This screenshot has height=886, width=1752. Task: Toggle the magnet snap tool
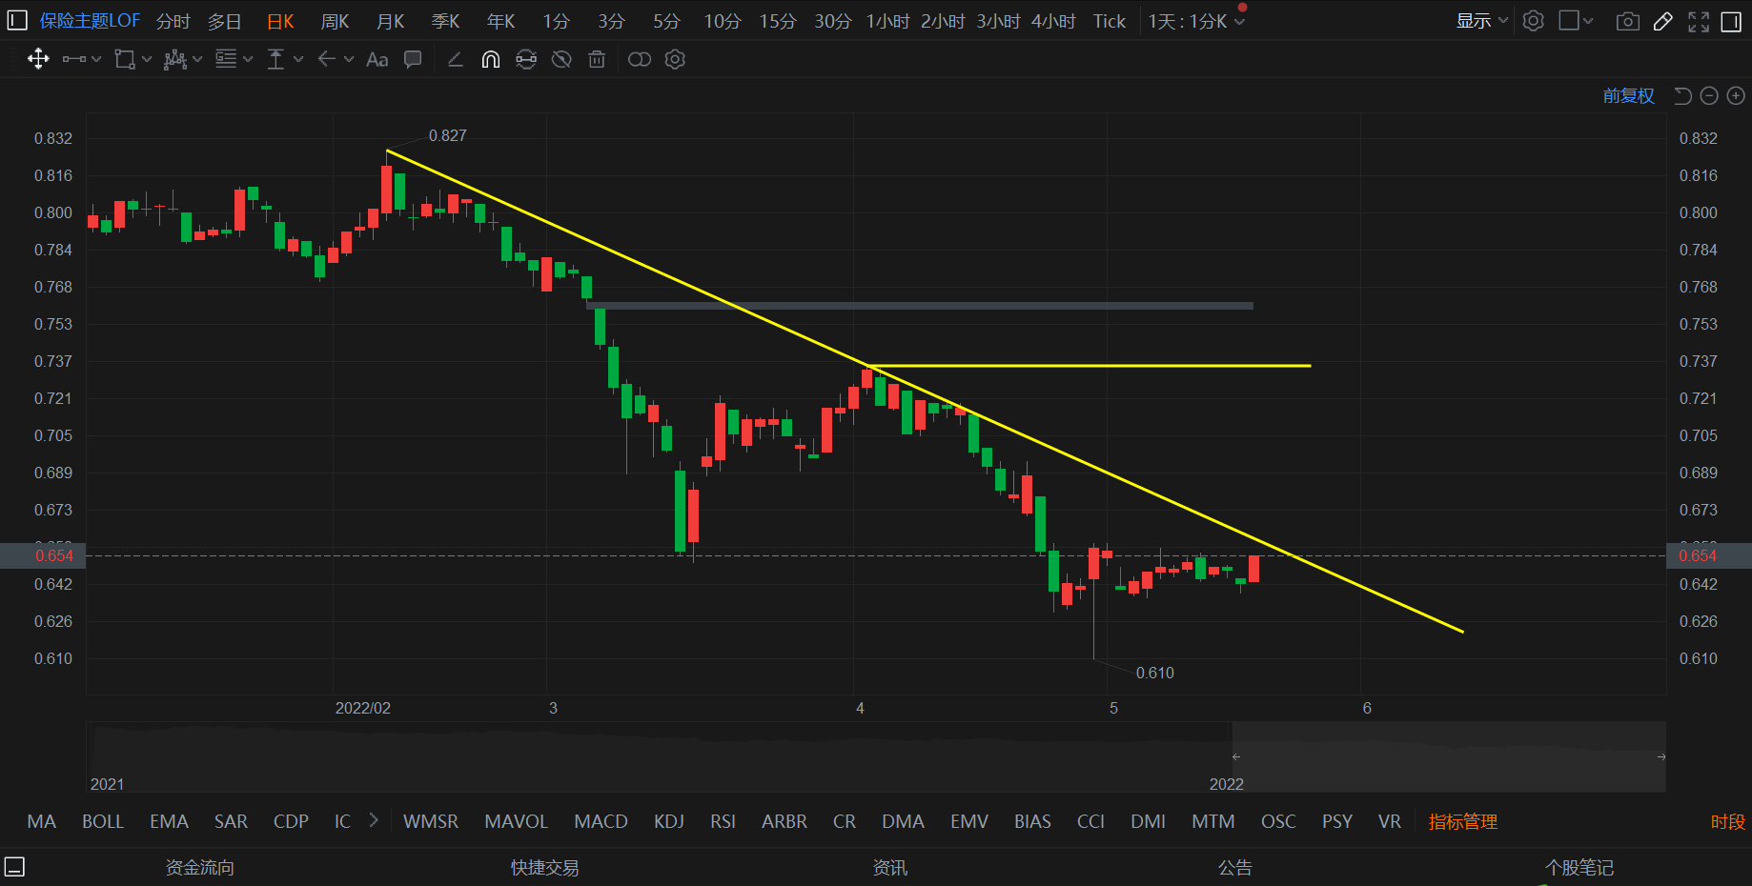pos(490,59)
